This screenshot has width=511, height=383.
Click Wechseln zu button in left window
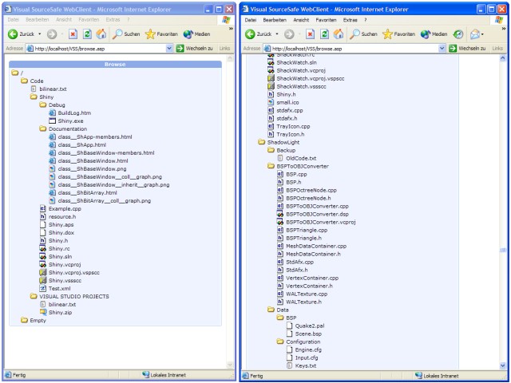tap(195, 49)
